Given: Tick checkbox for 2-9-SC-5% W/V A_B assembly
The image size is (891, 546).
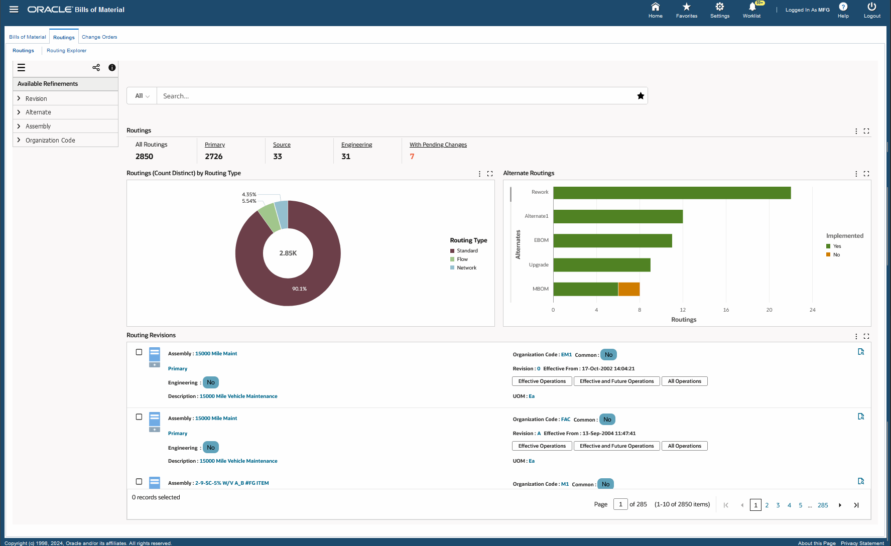Looking at the screenshot, I should pyautogui.click(x=139, y=482).
